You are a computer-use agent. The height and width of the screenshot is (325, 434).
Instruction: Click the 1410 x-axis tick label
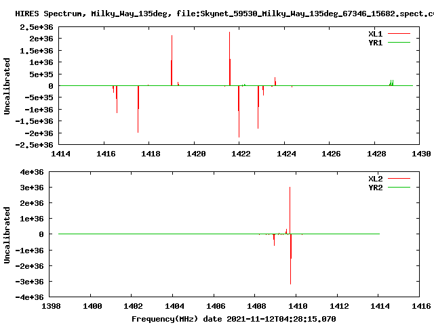click(x=298, y=306)
